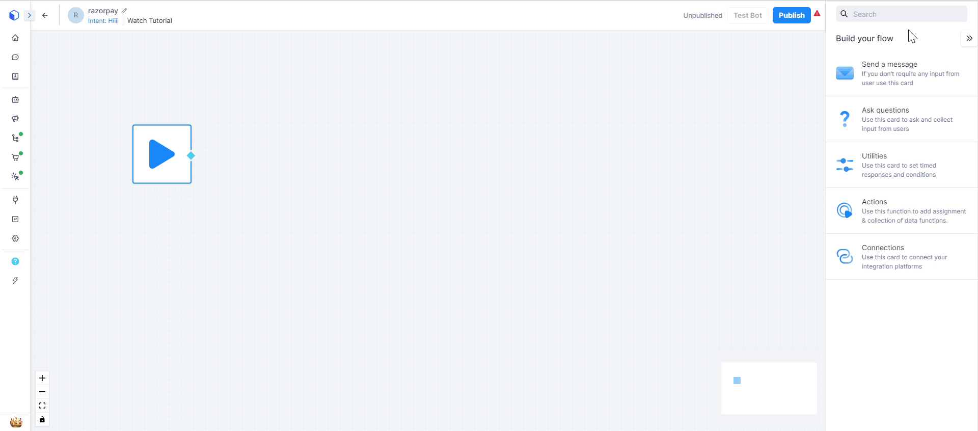Open the Watch Tutorial link
Image resolution: width=978 pixels, height=431 pixels.
point(150,21)
